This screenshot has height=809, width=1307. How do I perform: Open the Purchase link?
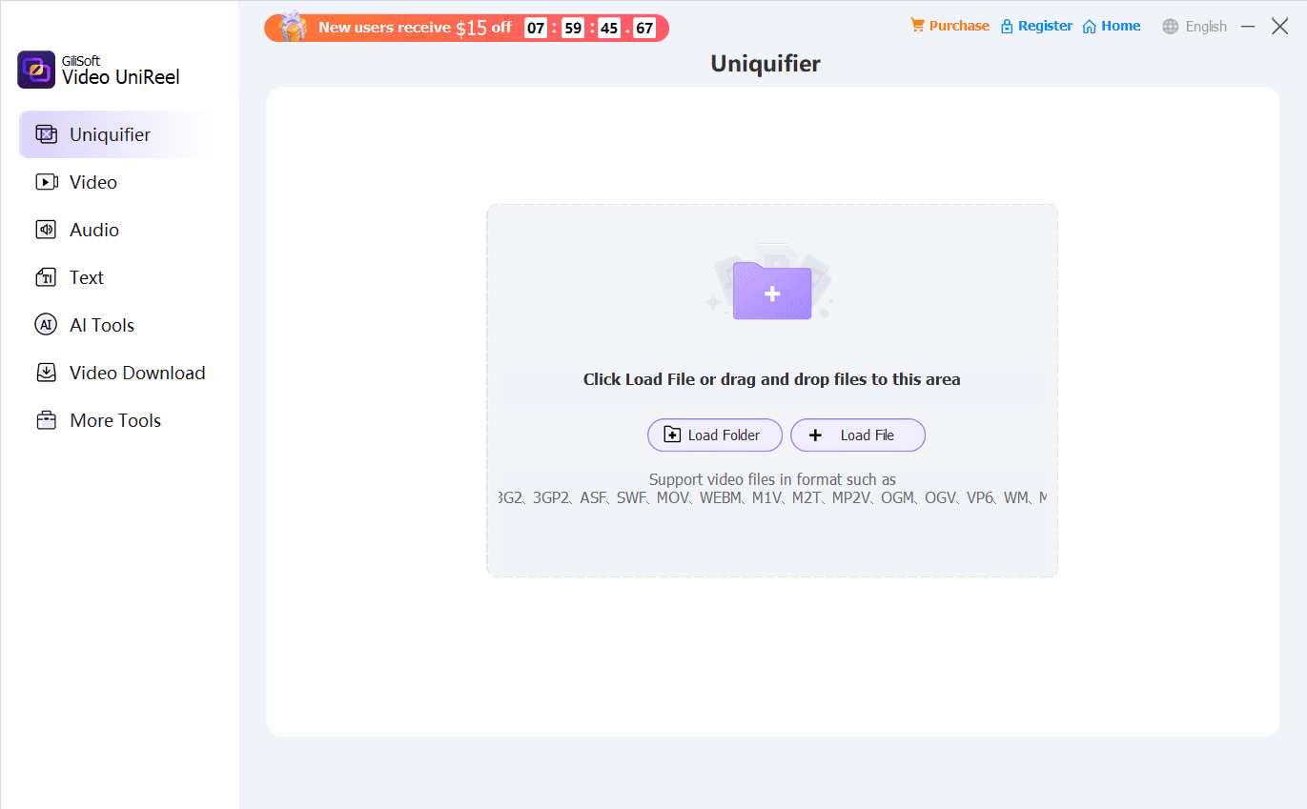point(950,26)
